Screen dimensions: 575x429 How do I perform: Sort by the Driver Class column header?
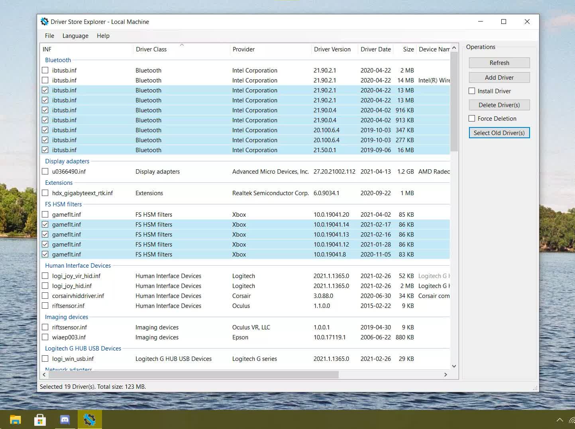(151, 49)
